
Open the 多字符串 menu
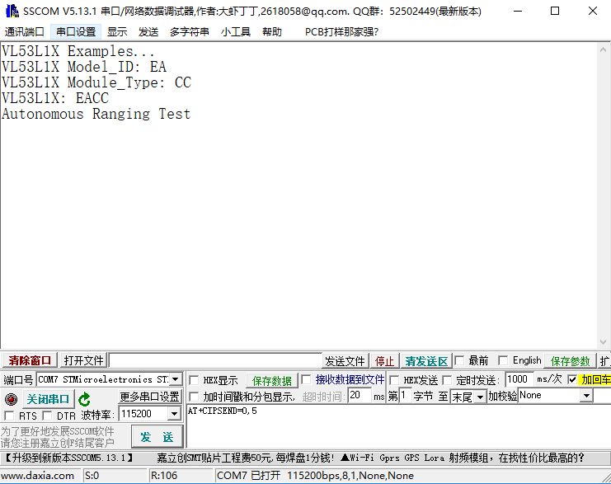[x=190, y=31]
